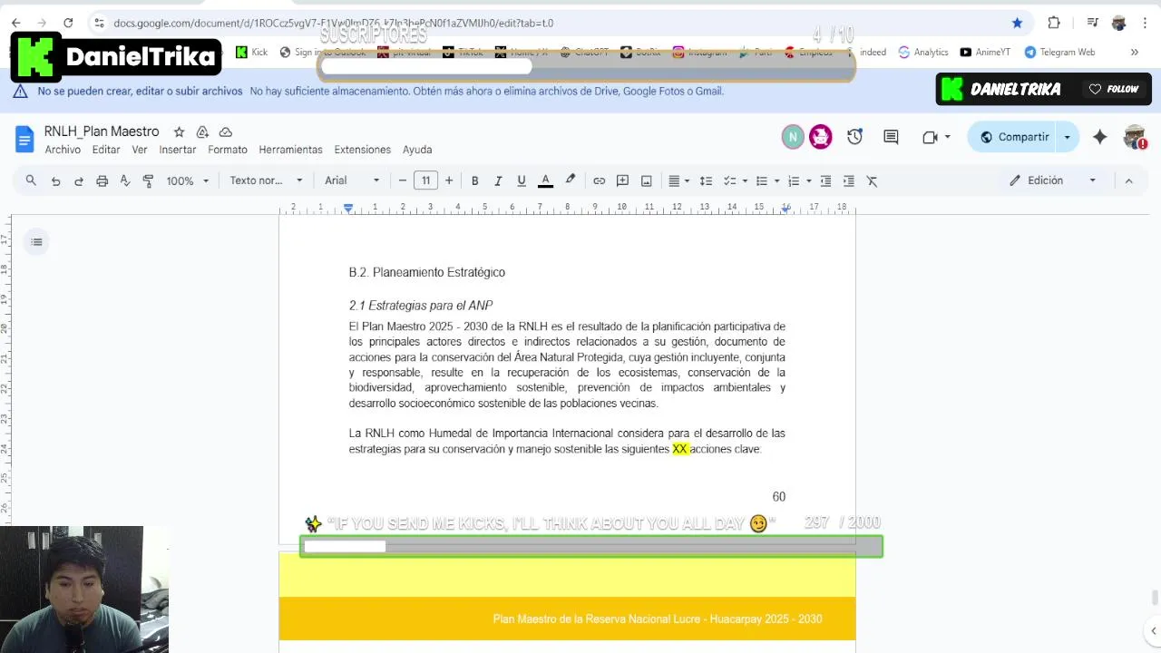Apply italic formatting

[x=498, y=180]
